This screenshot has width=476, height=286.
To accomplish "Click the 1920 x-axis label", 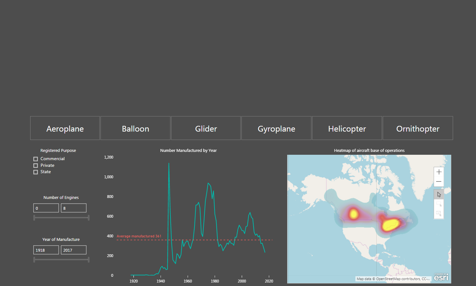I will tap(134, 281).
